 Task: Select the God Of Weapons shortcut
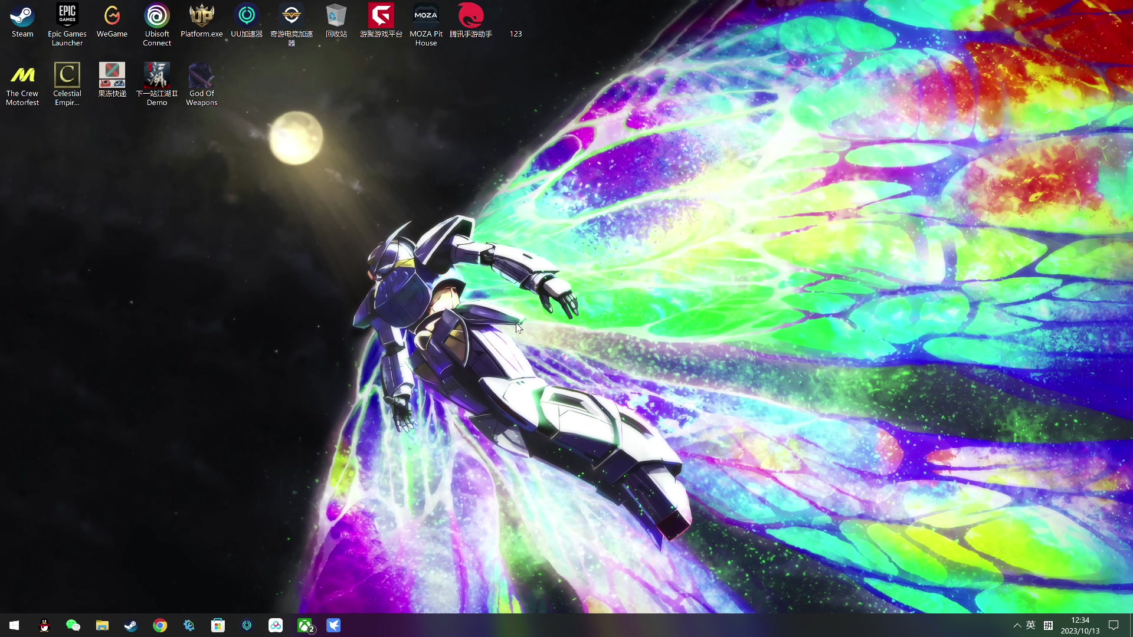coord(202,84)
